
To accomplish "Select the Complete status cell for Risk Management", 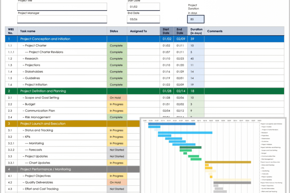I will [x=117, y=117].
